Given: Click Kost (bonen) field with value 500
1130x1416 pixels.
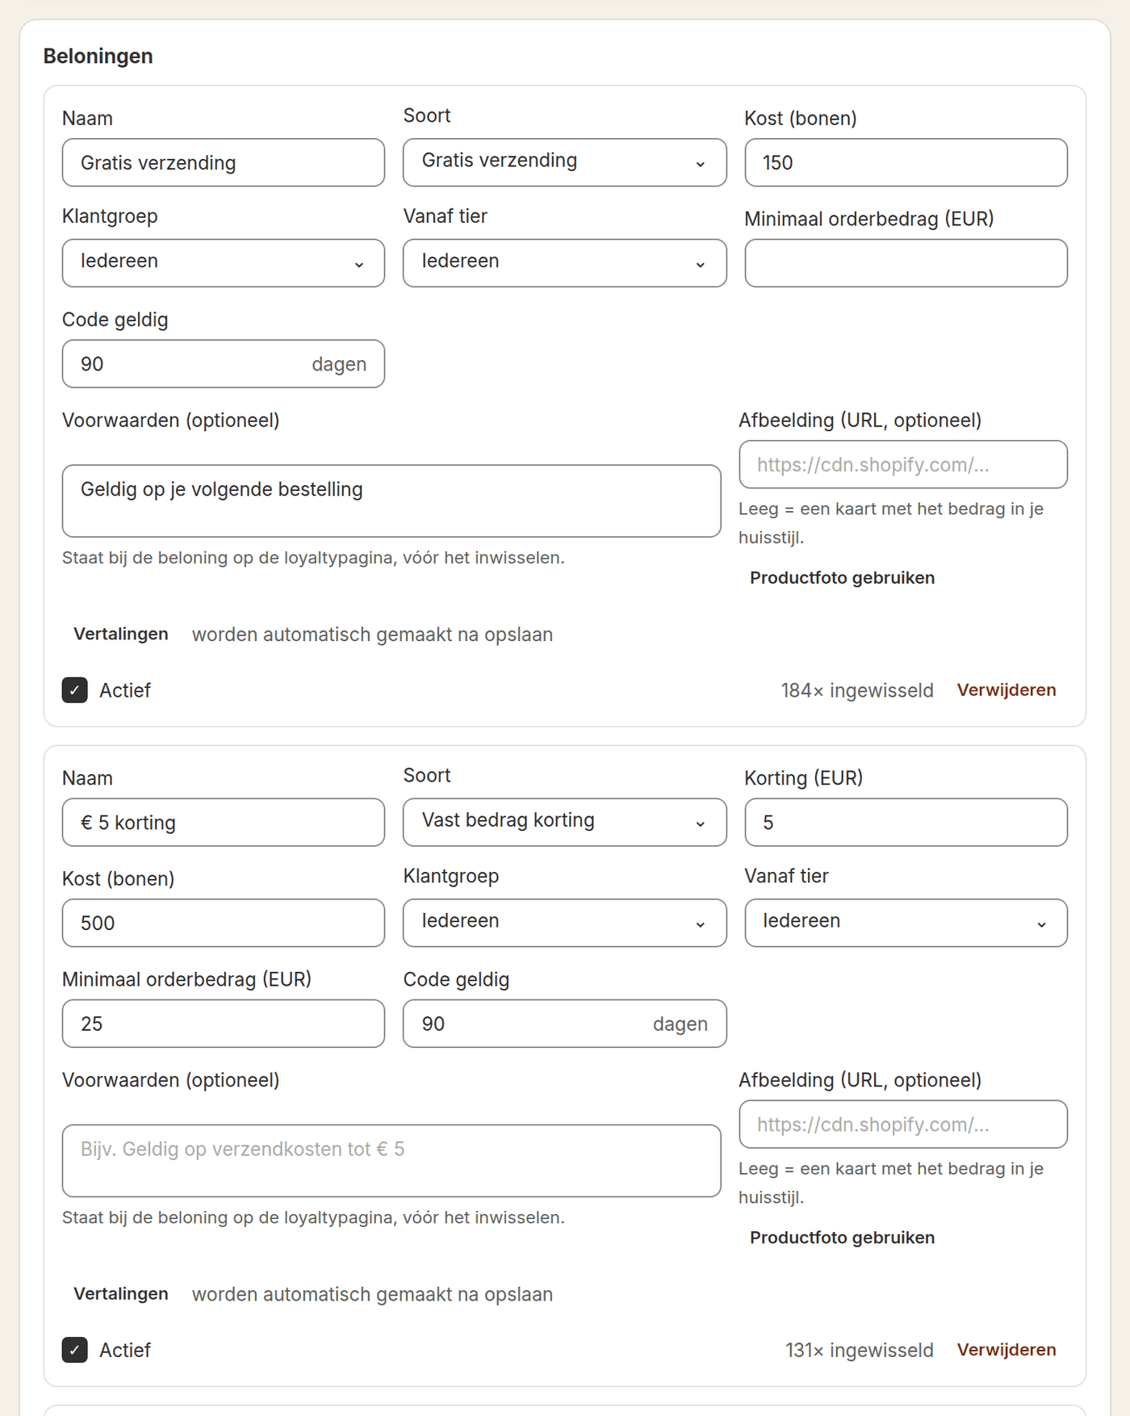Looking at the screenshot, I should (x=224, y=923).
